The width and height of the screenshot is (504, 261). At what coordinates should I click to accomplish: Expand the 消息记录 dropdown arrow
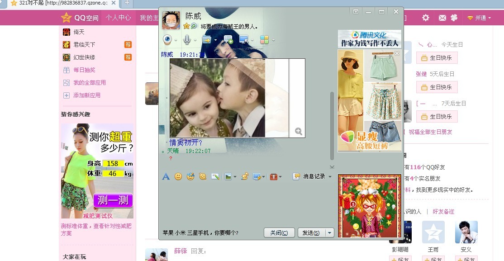tap(330, 176)
